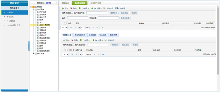
Task: Collapse the 成果档案 tree node
Action: pyautogui.click(x=31, y=7)
